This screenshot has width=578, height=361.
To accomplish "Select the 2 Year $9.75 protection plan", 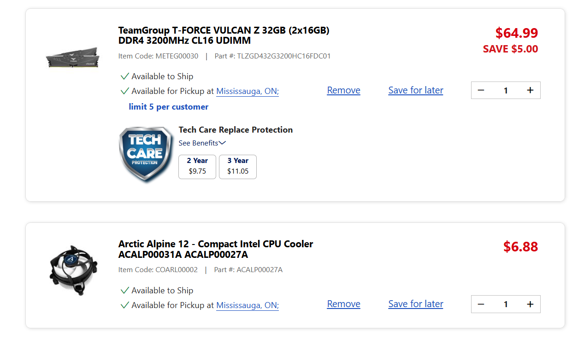I will pyautogui.click(x=197, y=167).
